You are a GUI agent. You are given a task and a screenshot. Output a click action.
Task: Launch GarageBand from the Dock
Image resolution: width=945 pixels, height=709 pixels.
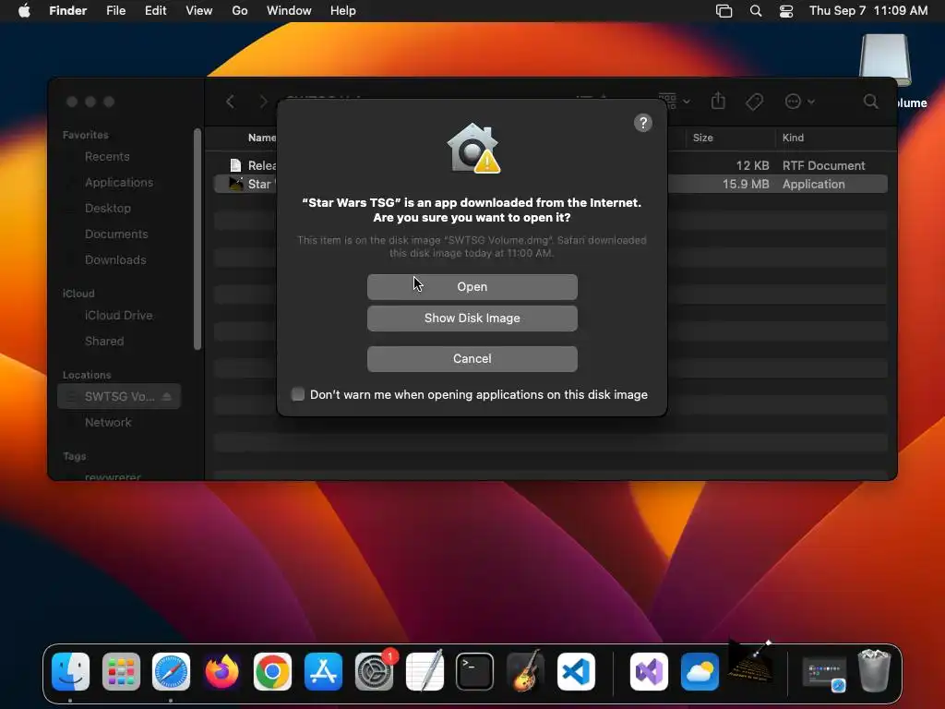coord(525,672)
